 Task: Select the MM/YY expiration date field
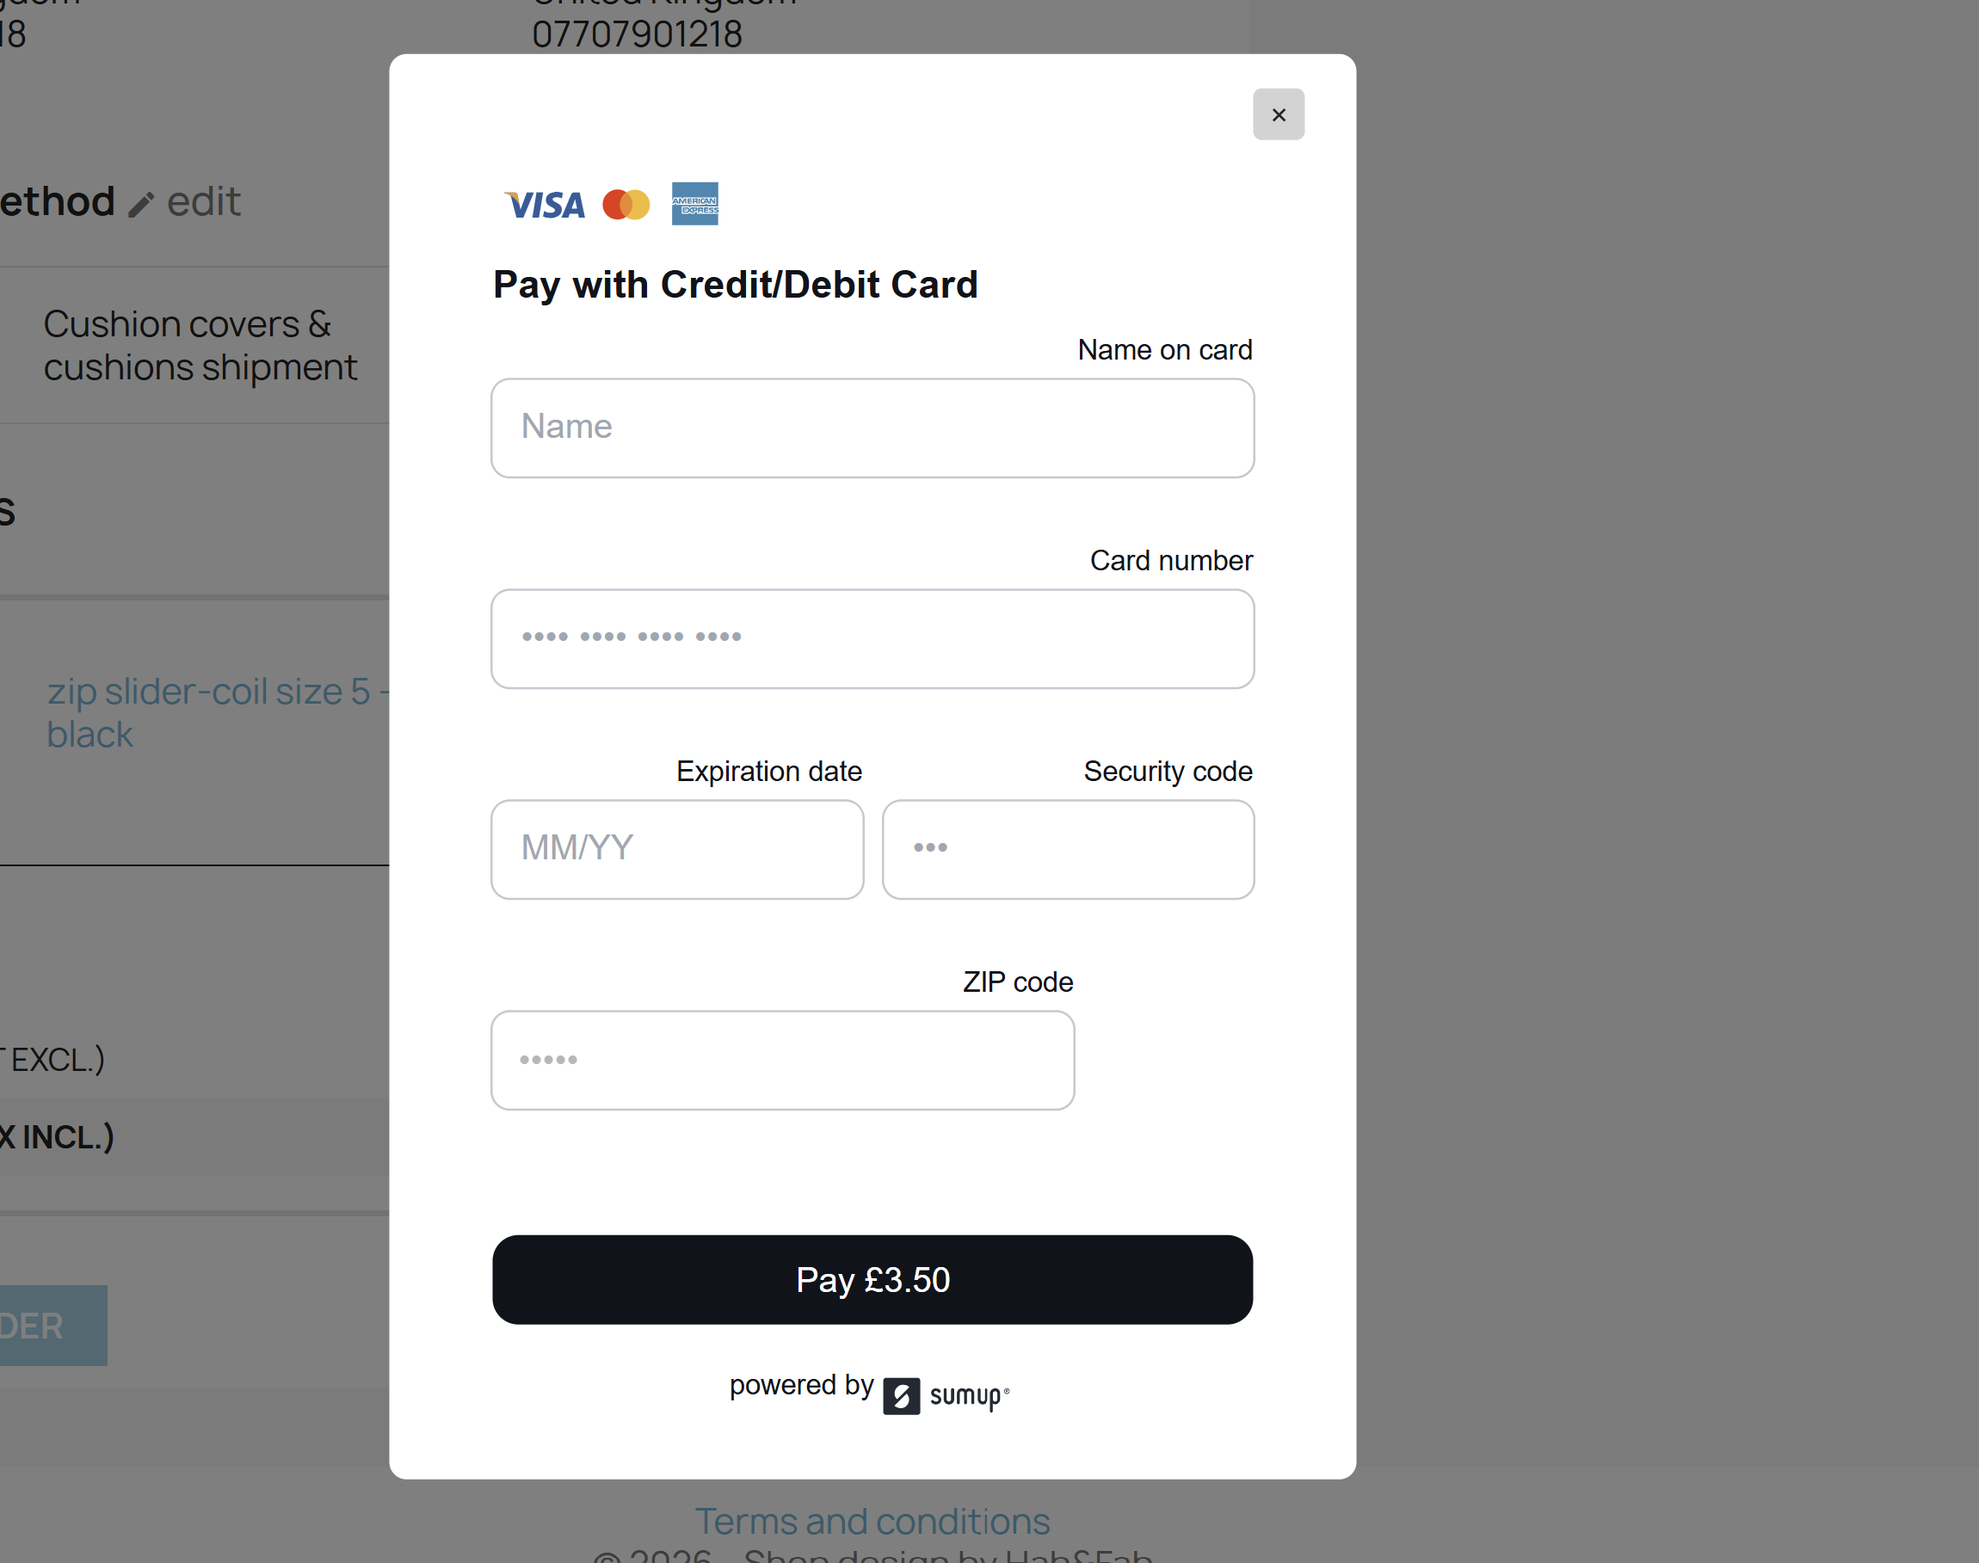pos(676,848)
